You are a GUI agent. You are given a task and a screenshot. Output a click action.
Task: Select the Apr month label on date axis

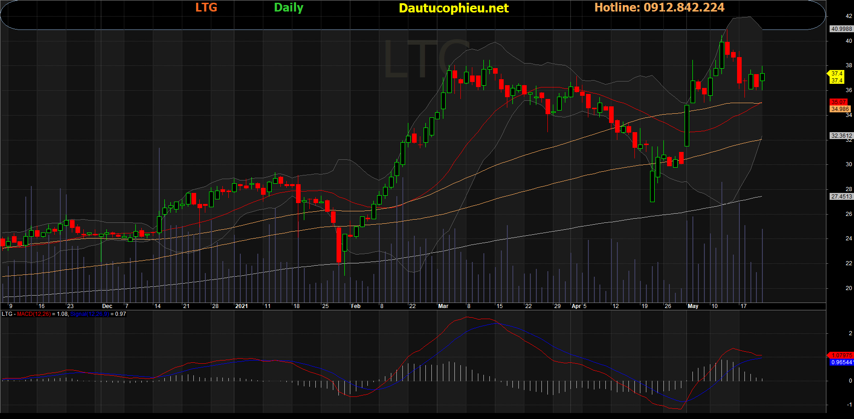576,306
